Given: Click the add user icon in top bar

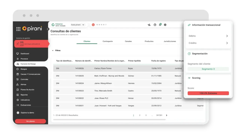Looking at the screenshot, I should click(149, 25).
